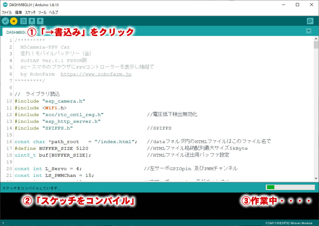This screenshot has width=319, height=226.
Task: Click COM11のESP32 Wrover Module board status
Action: 289,223
